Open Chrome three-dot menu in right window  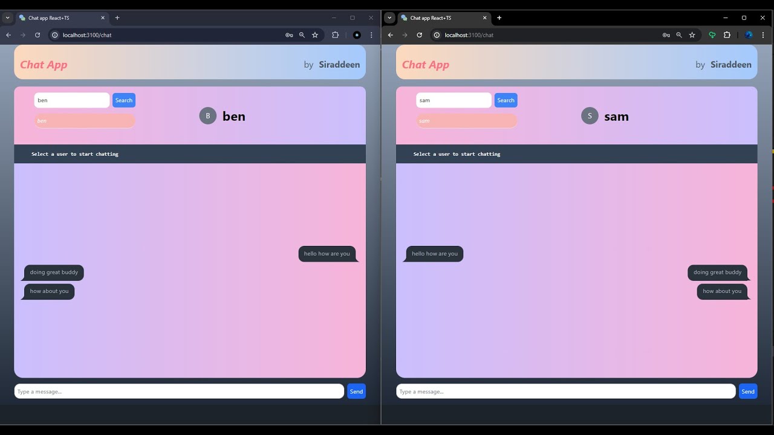tap(763, 35)
